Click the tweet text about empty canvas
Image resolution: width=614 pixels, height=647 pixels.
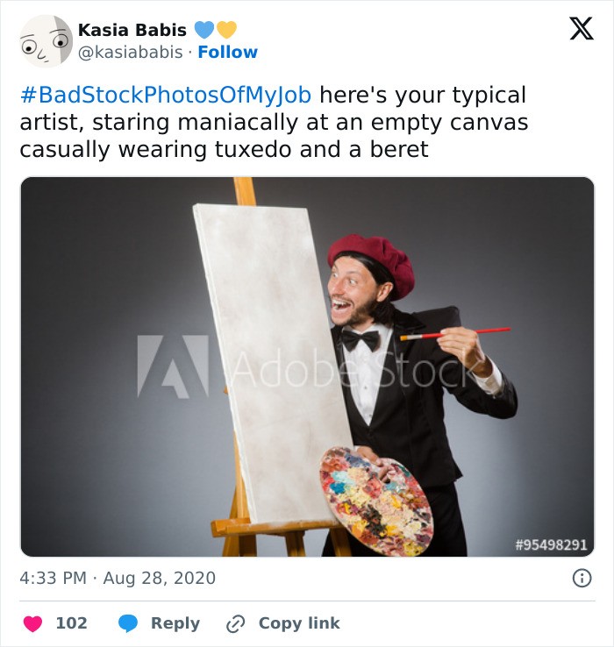pyautogui.click(x=274, y=122)
